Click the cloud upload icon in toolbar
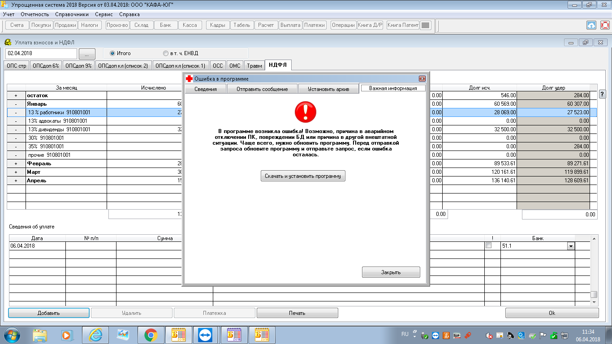This screenshot has width=612, height=344. 591,26
